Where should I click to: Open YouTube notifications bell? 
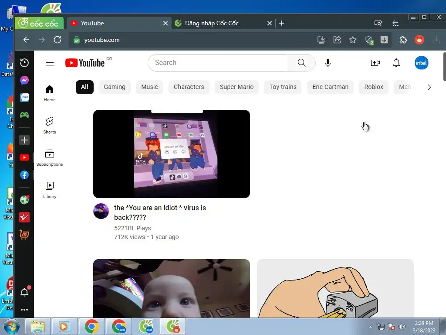[396, 63]
